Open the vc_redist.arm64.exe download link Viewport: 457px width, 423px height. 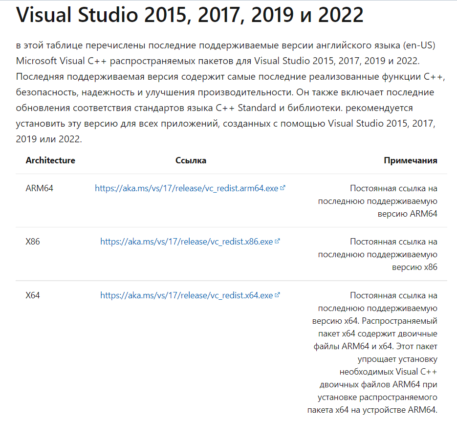[187, 188]
